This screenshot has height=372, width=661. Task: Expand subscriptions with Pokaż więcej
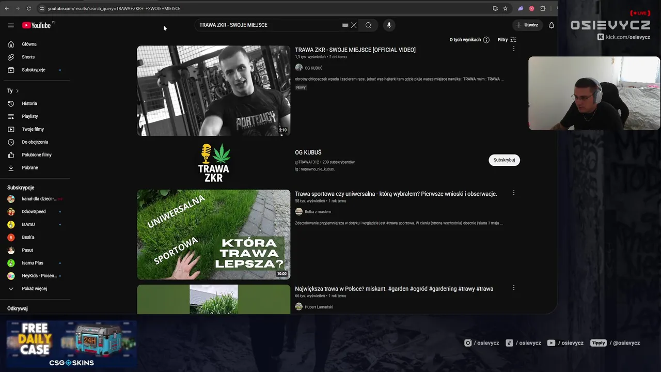point(35,288)
